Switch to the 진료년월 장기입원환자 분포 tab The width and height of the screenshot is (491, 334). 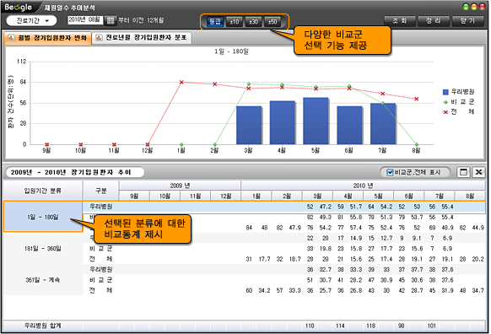[142, 38]
